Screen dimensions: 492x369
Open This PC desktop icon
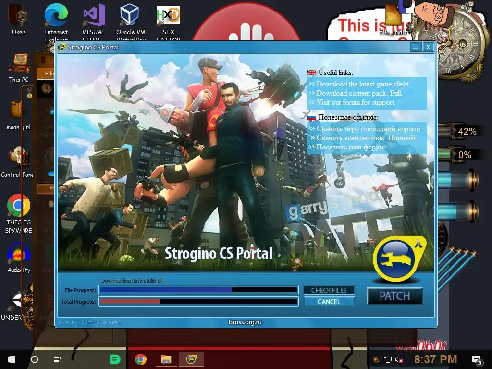coord(19,68)
